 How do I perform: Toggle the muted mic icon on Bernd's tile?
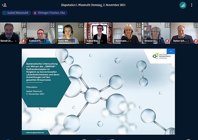23,41
